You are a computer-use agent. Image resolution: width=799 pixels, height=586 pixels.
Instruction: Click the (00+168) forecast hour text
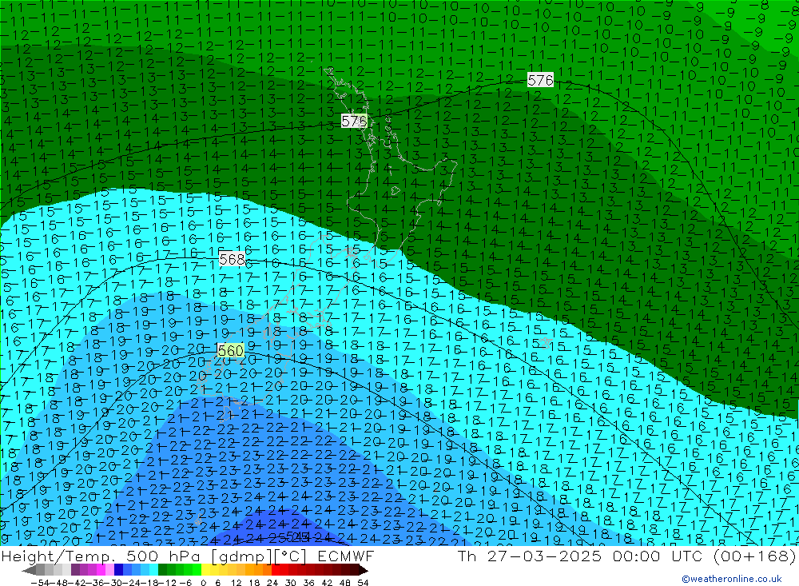[x=759, y=556]
